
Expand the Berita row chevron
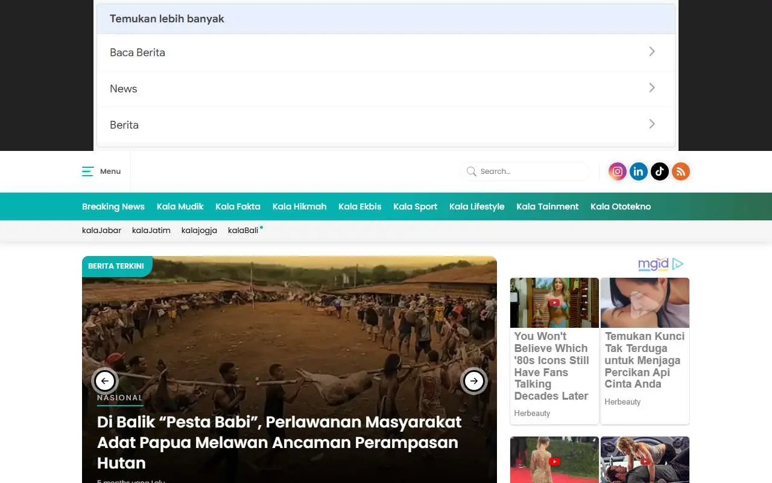pyautogui.click(x=652, y=124)
